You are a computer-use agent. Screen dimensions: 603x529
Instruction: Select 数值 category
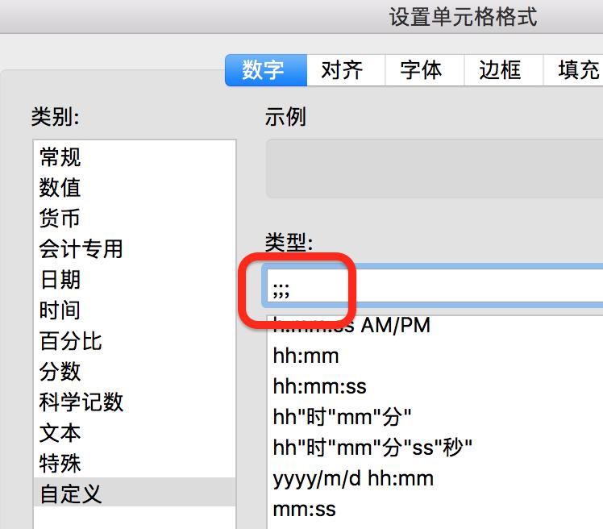(135, 187)
